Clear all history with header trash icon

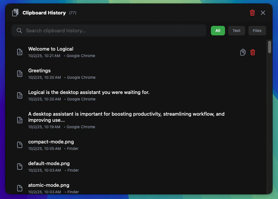252,13
